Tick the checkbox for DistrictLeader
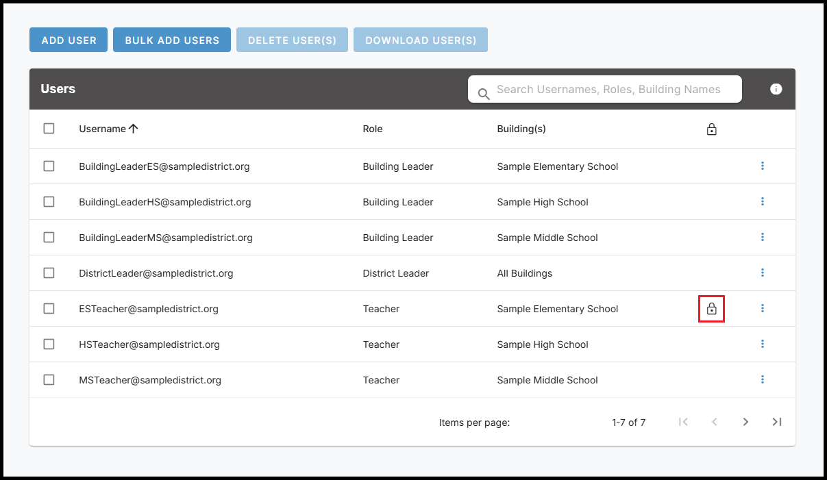This screenshot has width=827, height=480. click(x=49, y=273)
